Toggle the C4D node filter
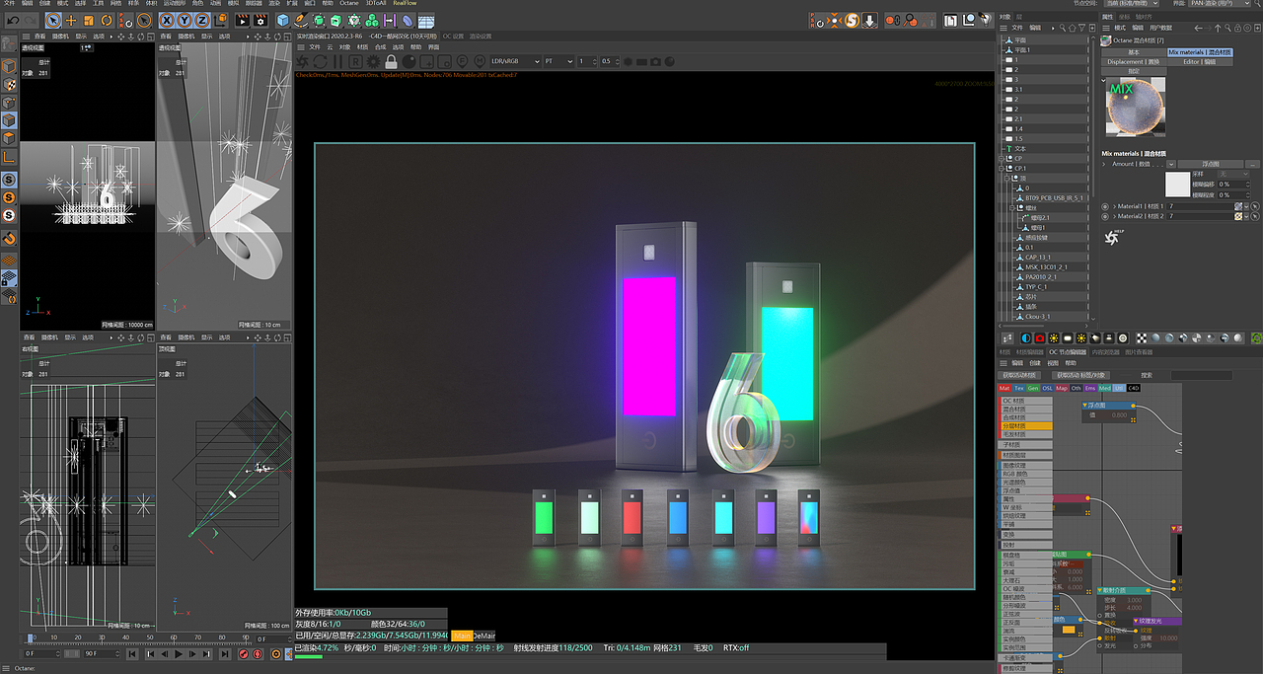The height and width of the screenshot is (674, 1263). [x=1134, y=388]
